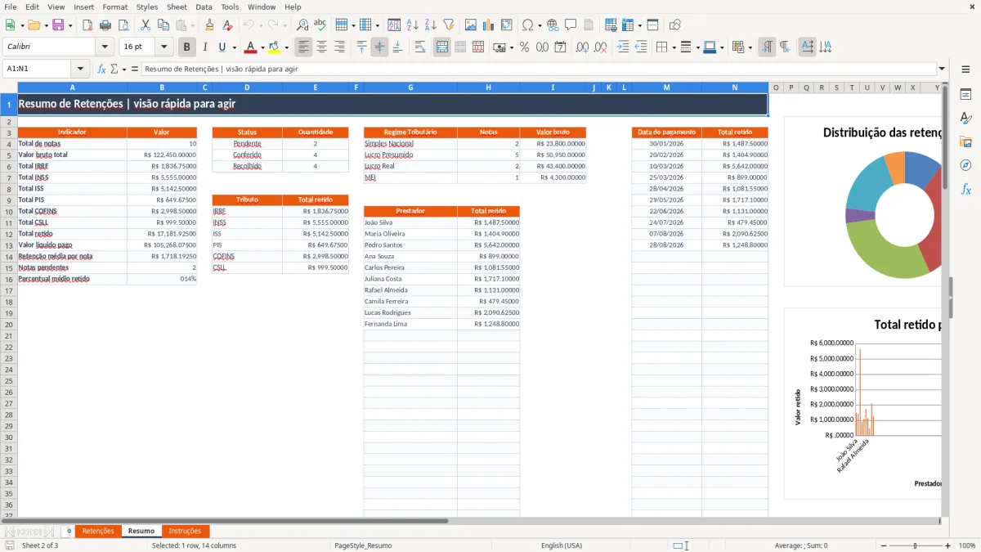The height and width of the screenshot is (552, 981).
Task: Open the Background Color dropdown arrow
Action: pyautogui.click(x=286, y=47)
